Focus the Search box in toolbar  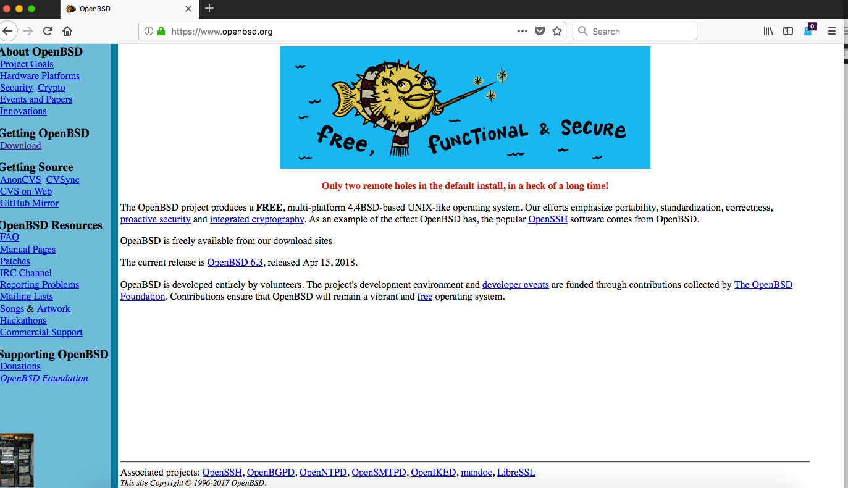635,31
